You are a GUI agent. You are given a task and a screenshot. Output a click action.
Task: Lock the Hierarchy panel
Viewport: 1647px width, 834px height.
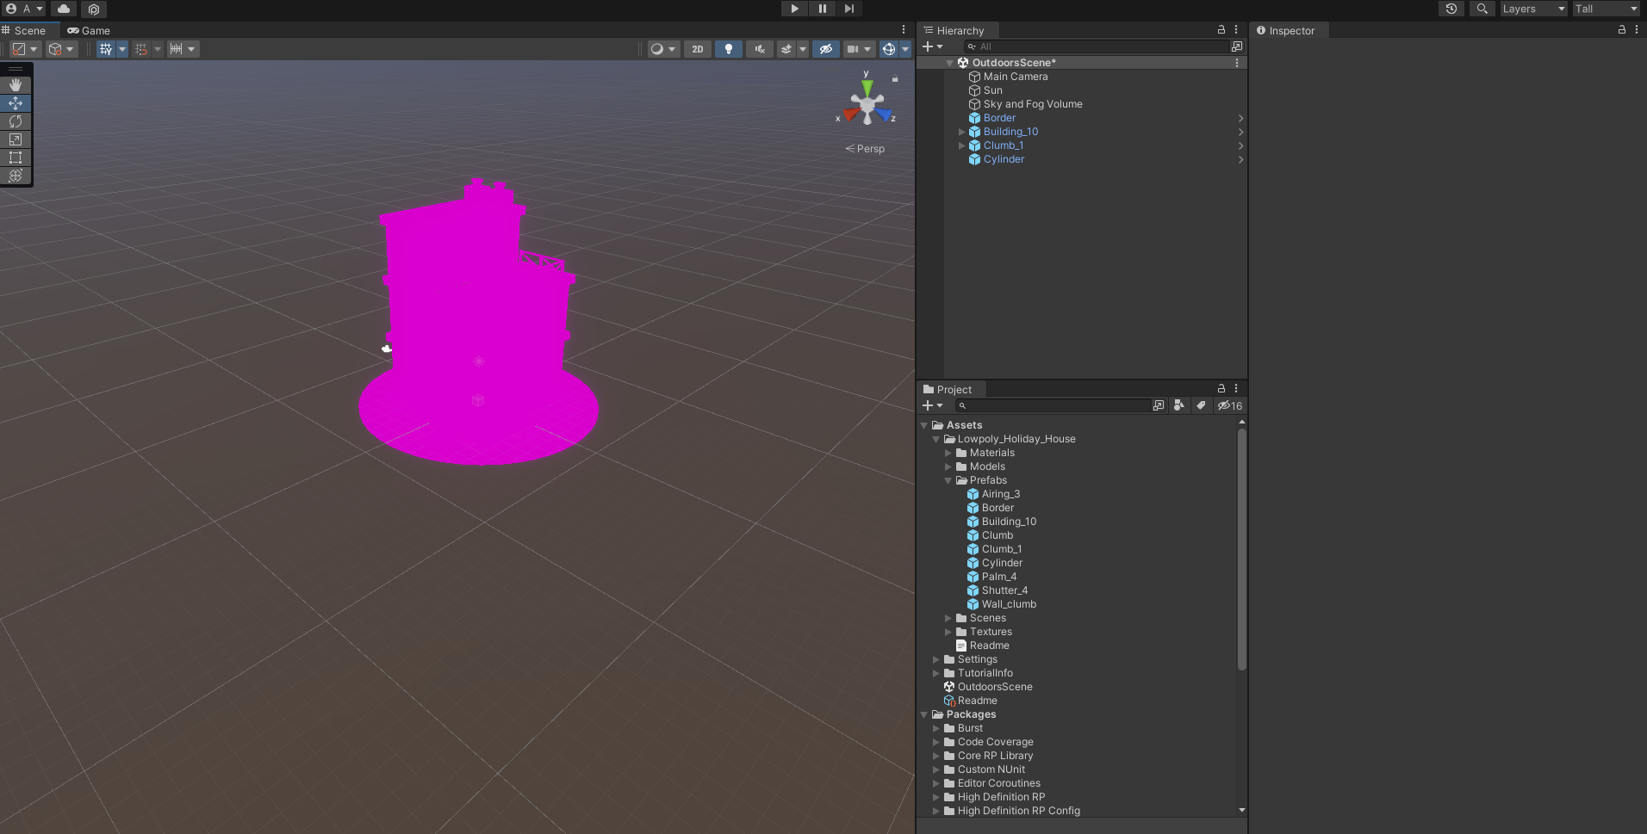[1221, 30]
